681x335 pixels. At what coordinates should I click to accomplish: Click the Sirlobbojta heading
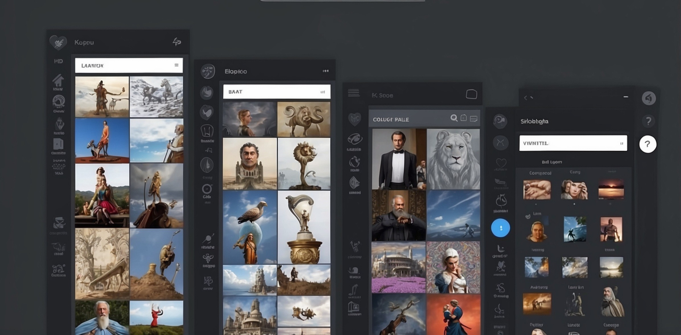click(x=534, y=121)
